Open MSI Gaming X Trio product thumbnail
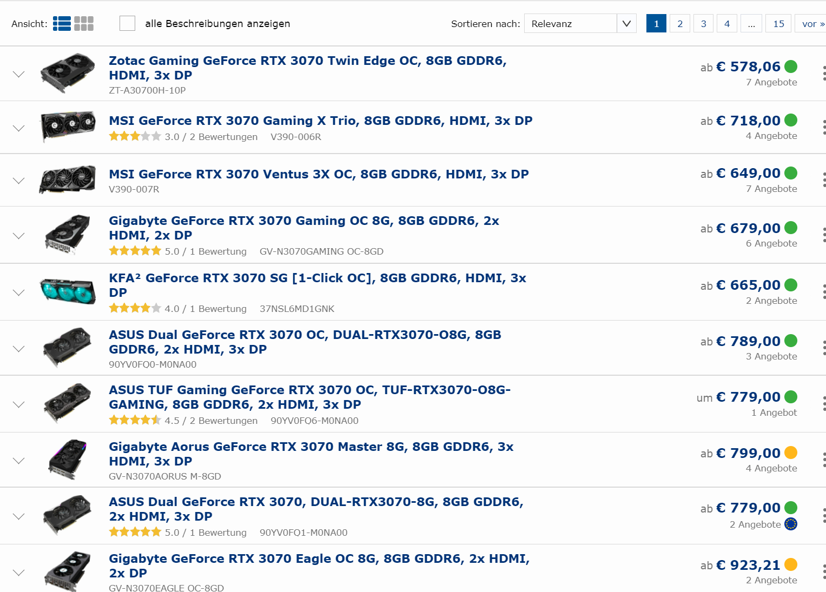Viewport: 826px width, 592px height. 68,127
